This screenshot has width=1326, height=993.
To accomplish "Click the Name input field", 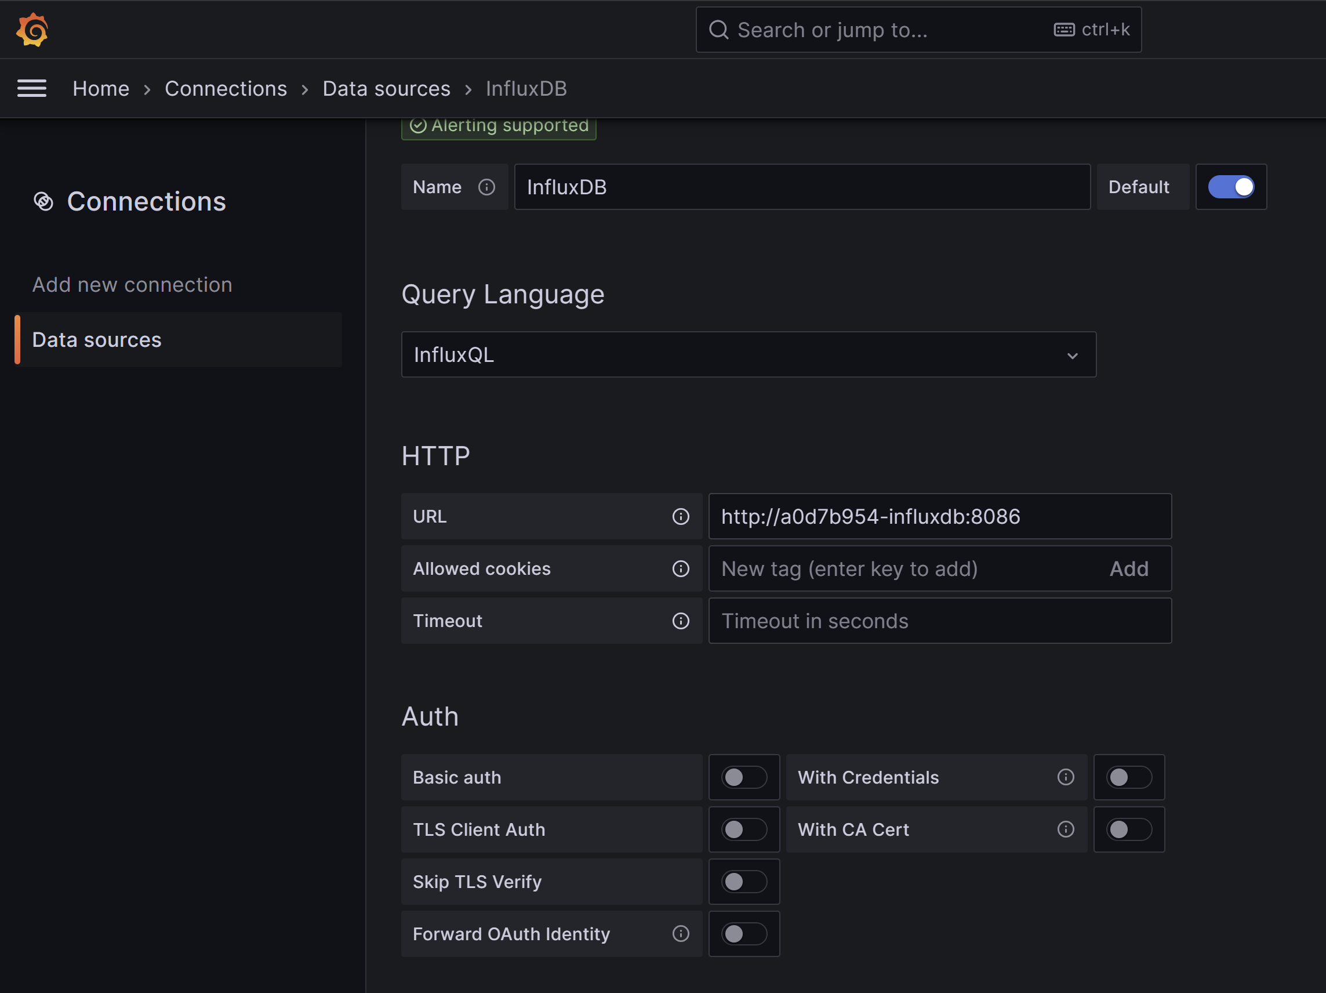I will click(x=802, y=187).
